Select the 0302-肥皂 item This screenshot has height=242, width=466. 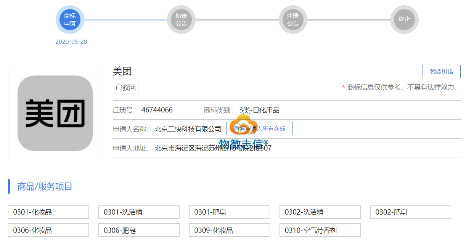[411, 212]
